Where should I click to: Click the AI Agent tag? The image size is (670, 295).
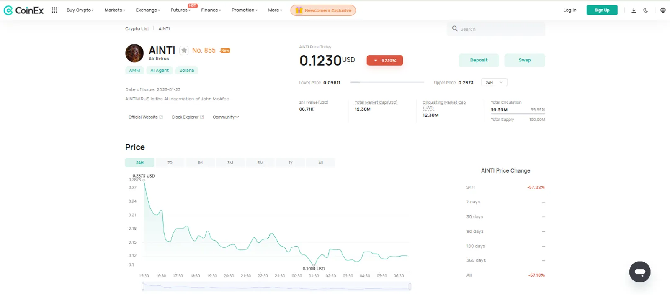click(160, 71)
